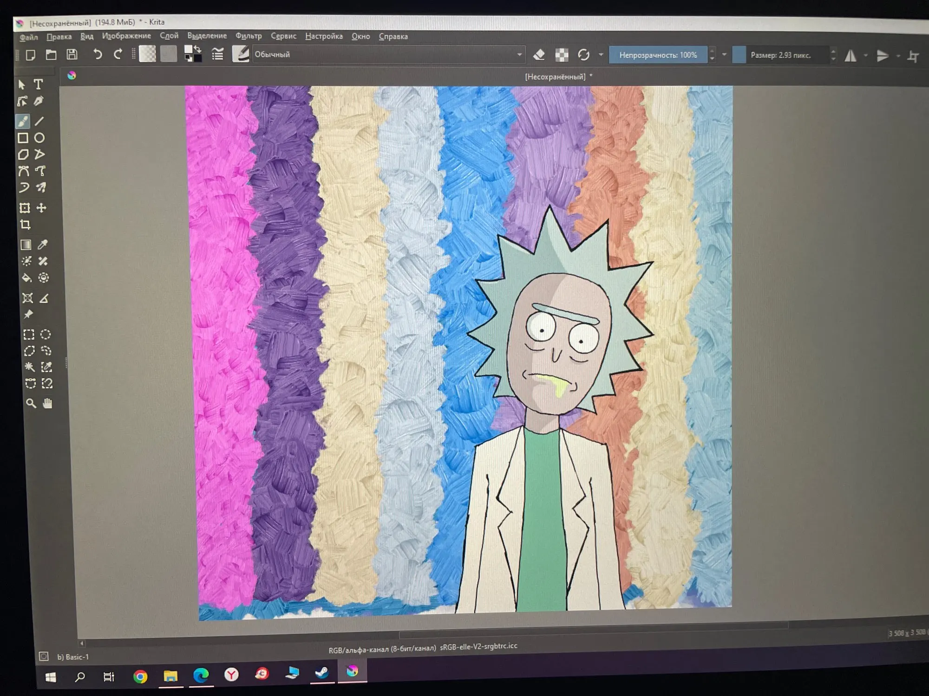Select the Zoom magnifier tool
Screen dimensions: 929x696
pyautogui.click(x=31, y=403)
